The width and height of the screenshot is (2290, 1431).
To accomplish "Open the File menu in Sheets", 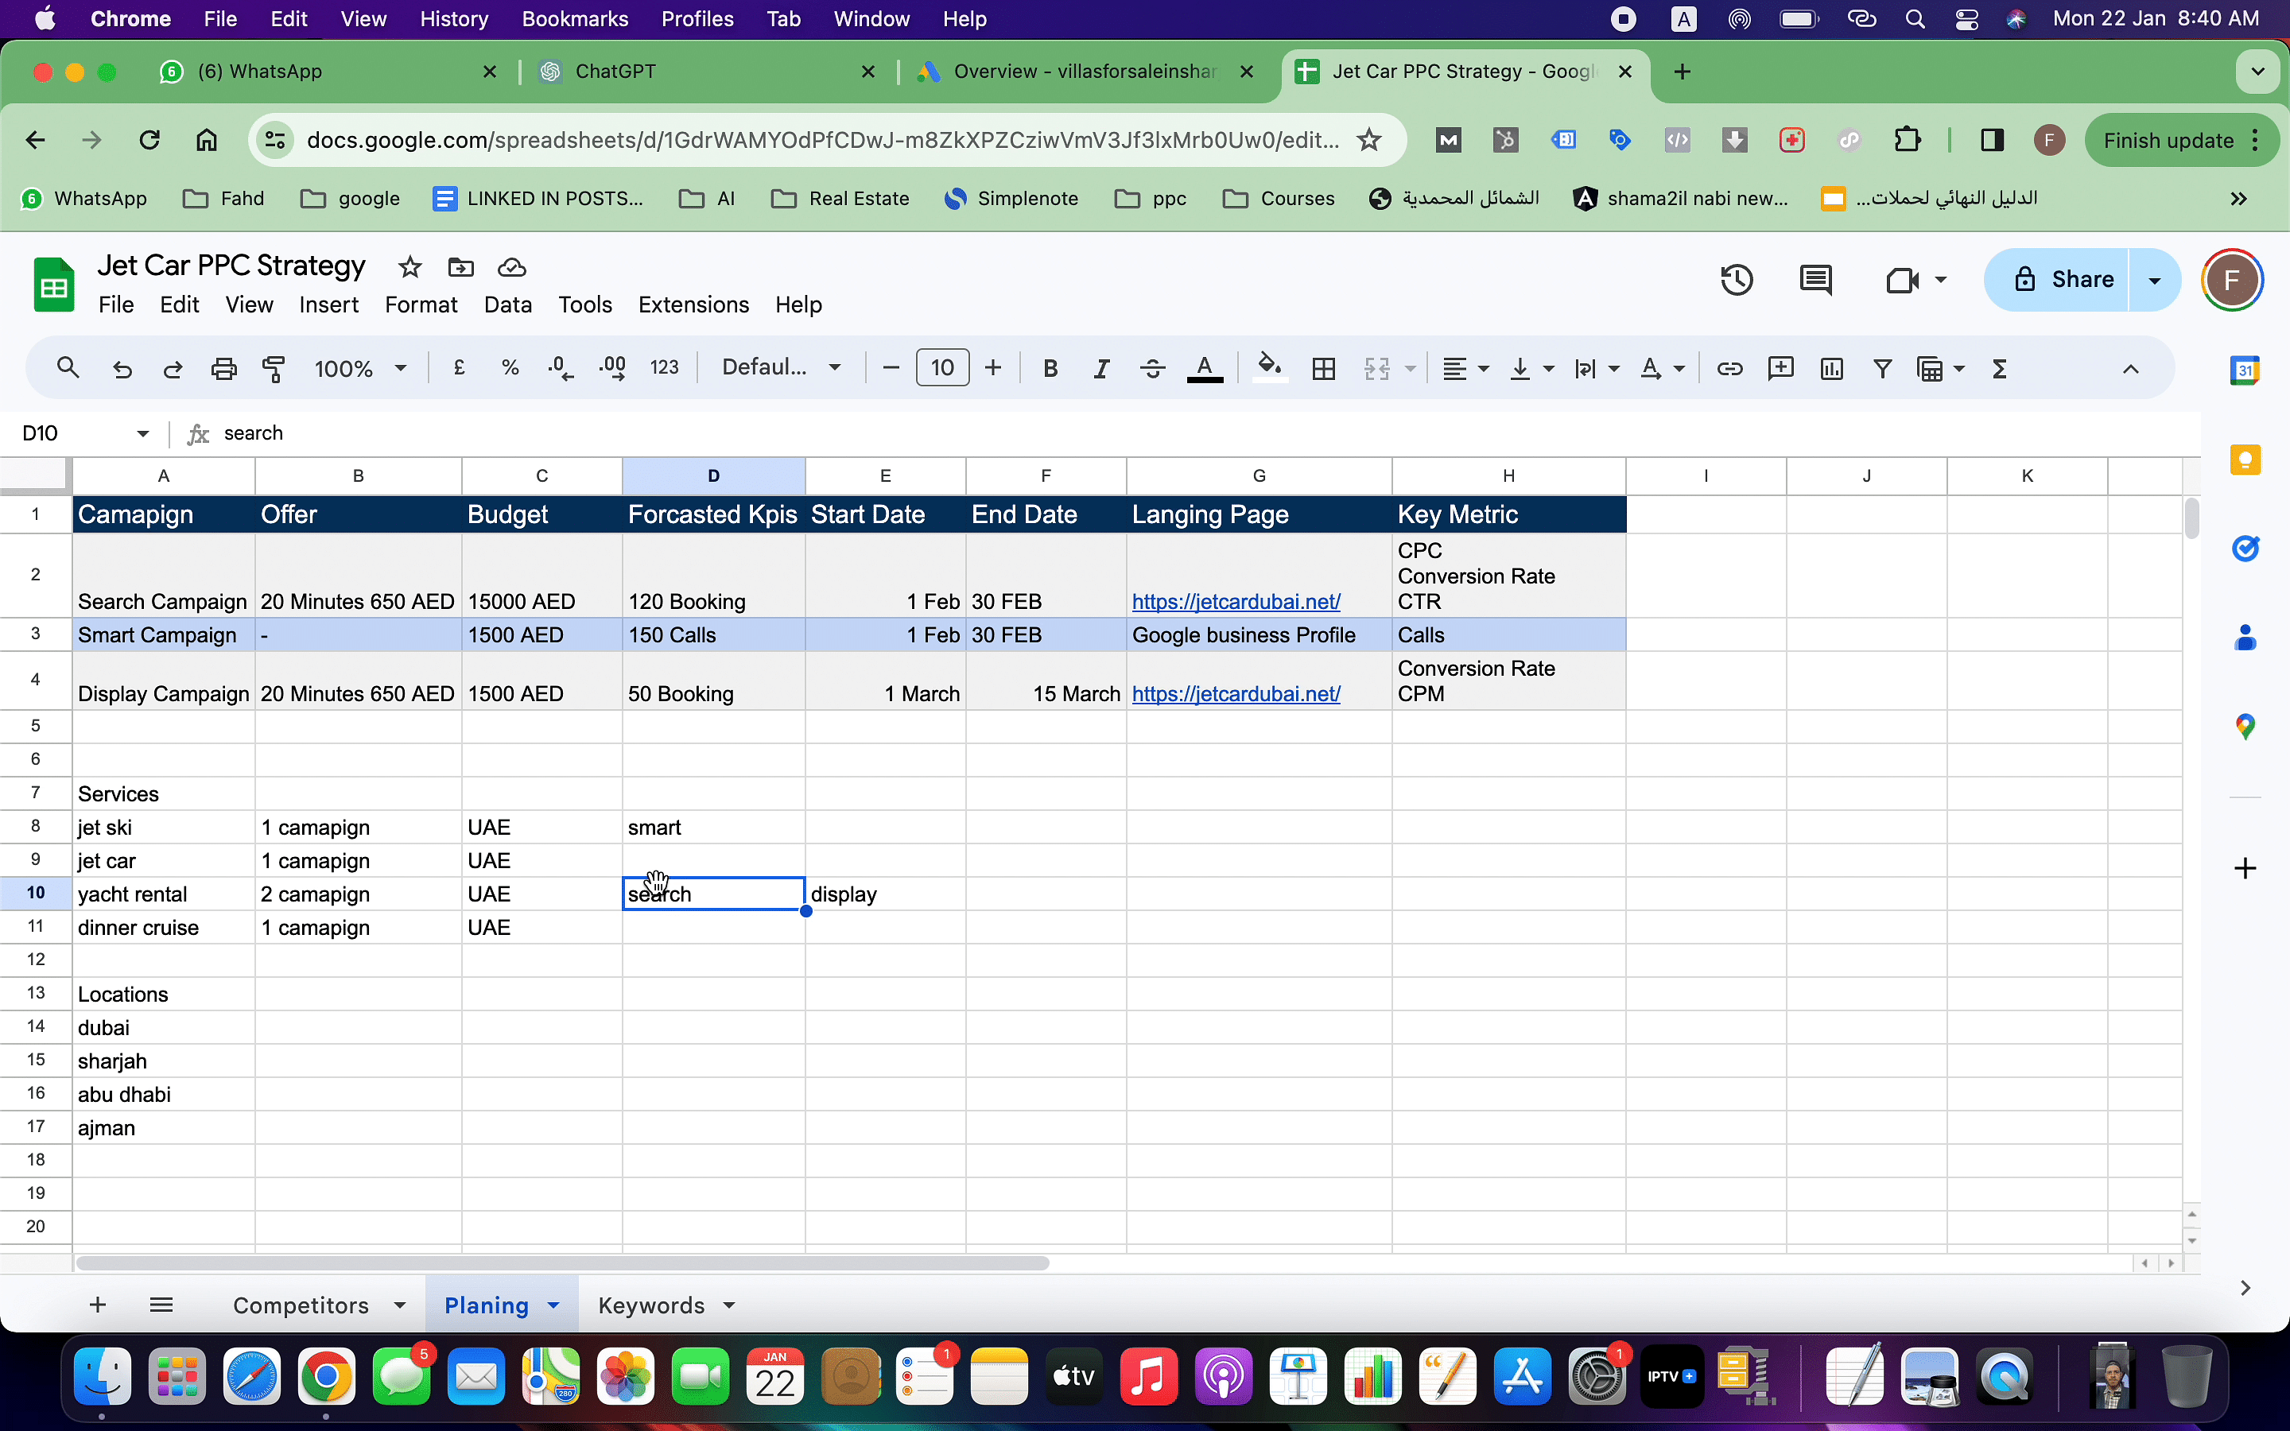I will point(116,304).
